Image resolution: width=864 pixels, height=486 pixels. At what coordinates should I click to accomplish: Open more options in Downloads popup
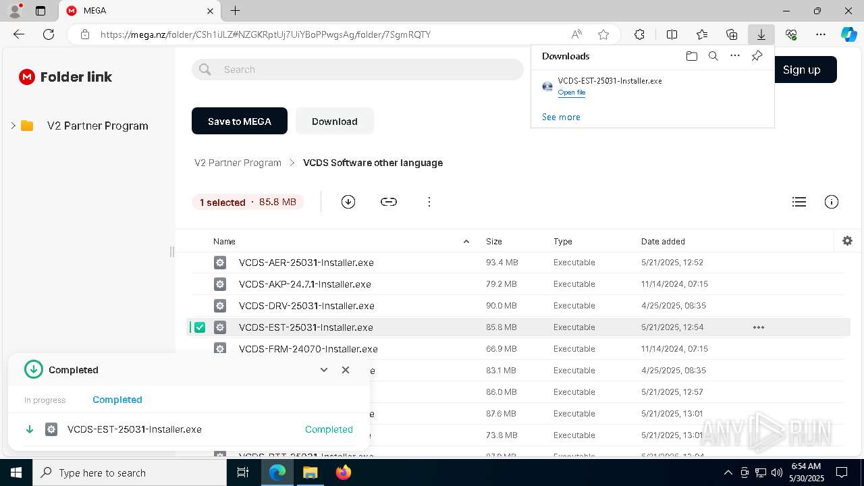(735, 56)
